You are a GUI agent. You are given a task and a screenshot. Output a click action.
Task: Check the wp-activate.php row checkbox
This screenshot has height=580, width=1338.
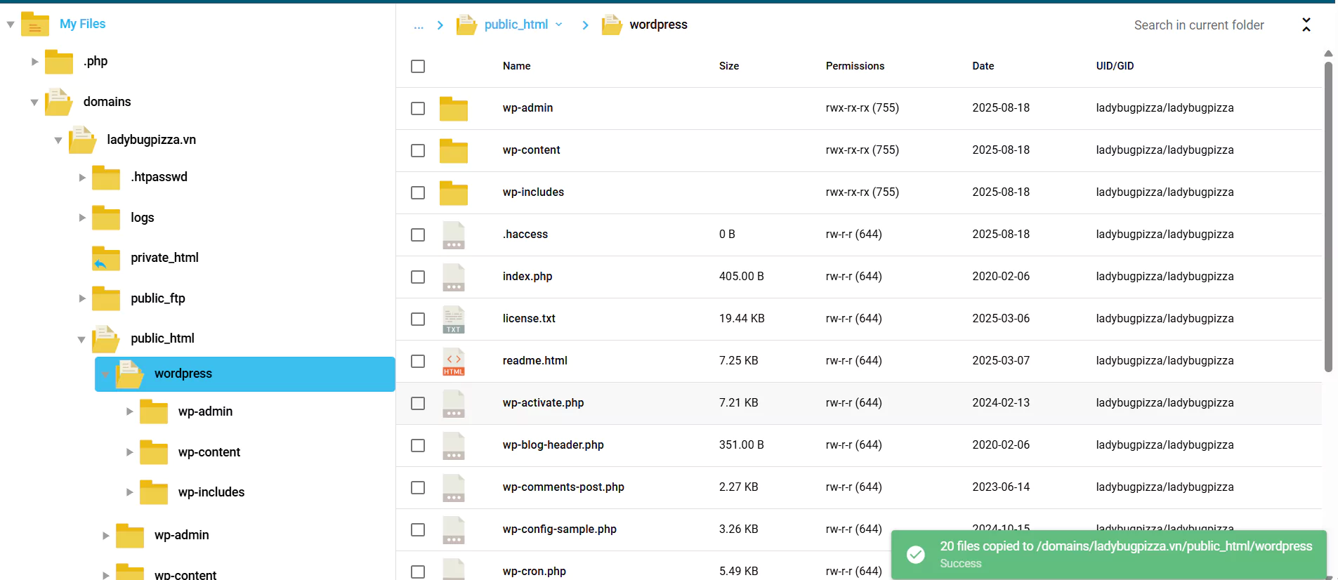418,403
